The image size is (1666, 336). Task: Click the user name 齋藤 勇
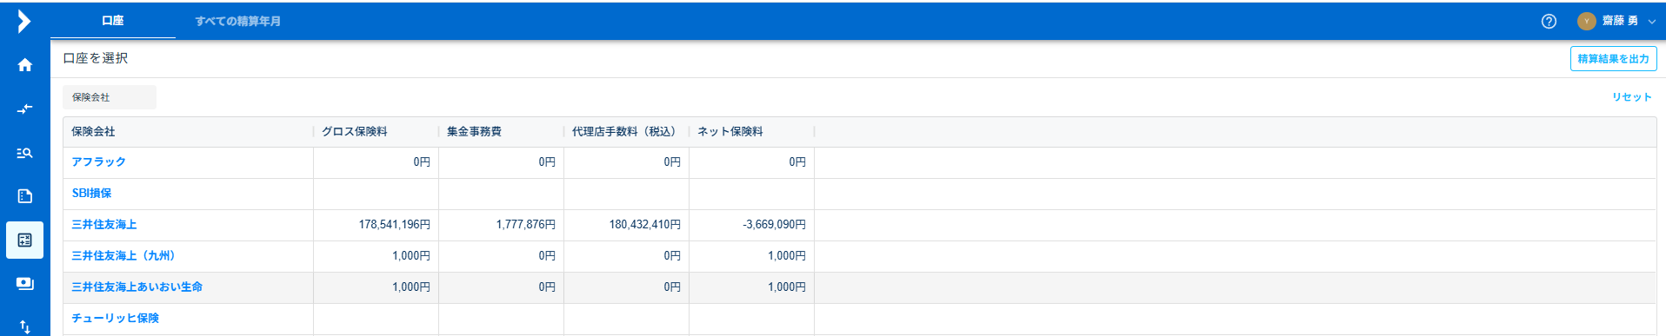(x=1620, y=21)
